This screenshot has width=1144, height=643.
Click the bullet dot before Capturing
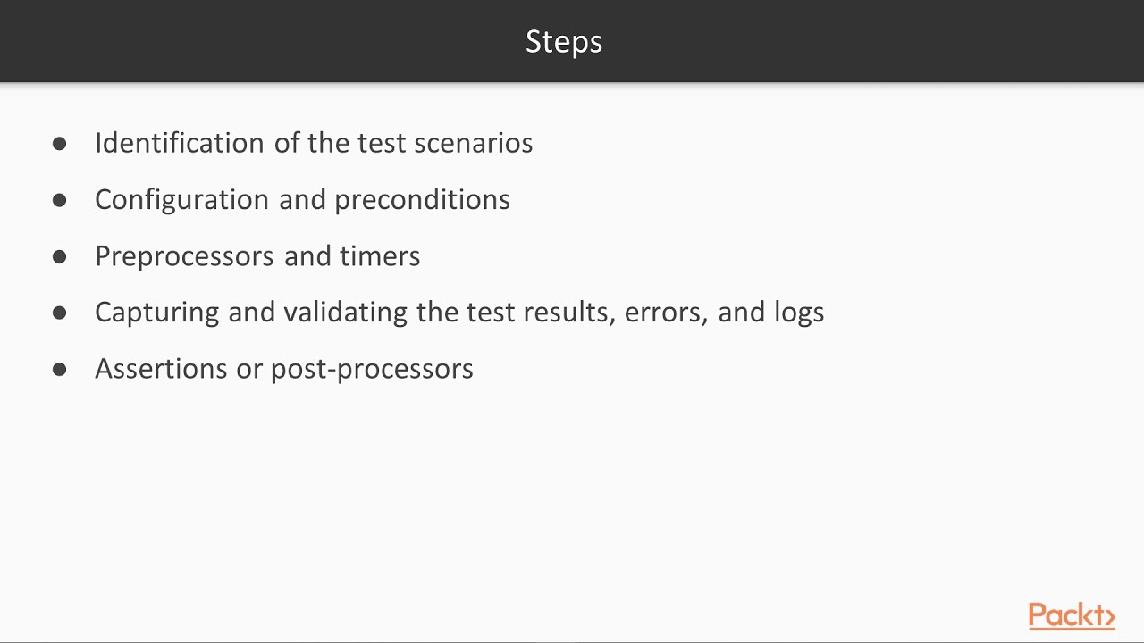click(60, 313)
